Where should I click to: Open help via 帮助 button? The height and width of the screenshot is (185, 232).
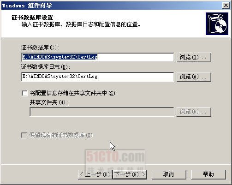coord(208,174)
